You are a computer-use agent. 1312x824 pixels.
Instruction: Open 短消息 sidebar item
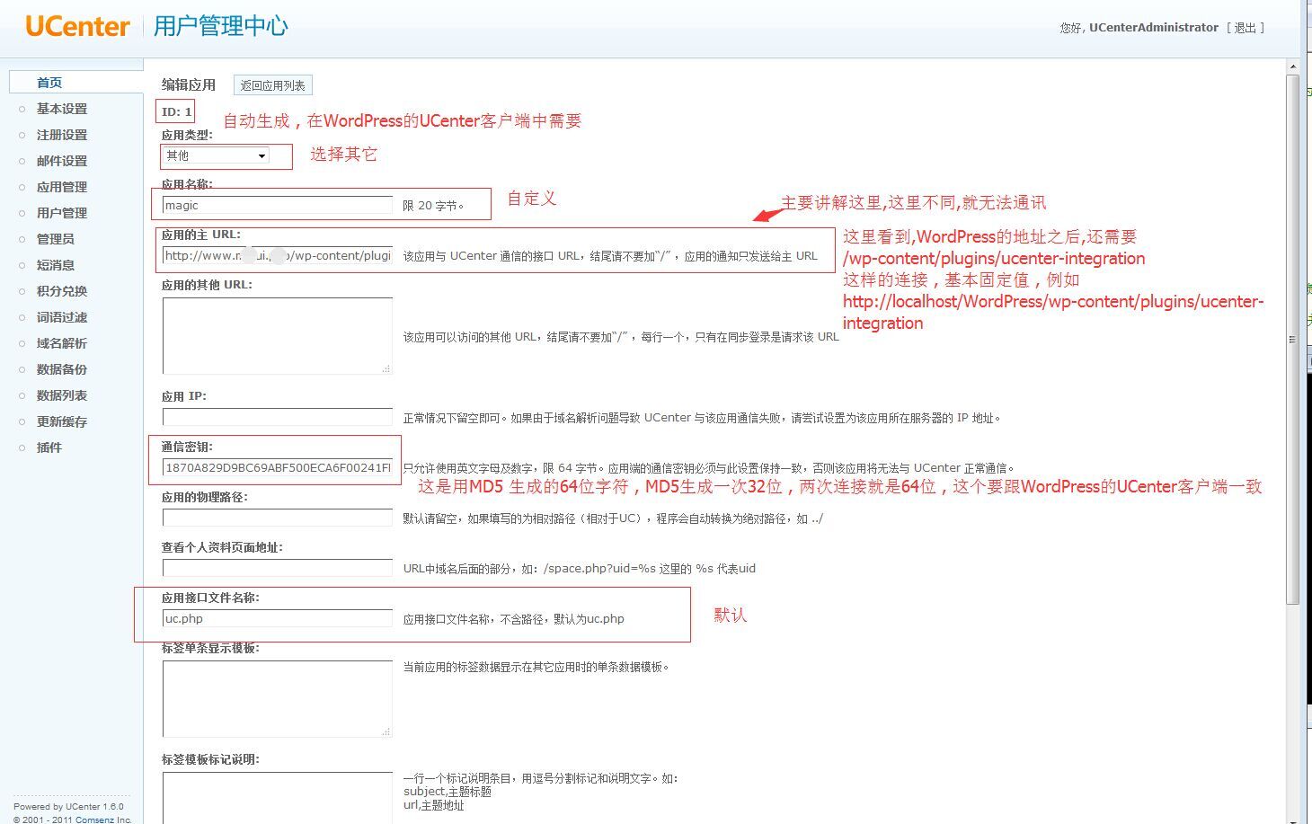(56, 265)
